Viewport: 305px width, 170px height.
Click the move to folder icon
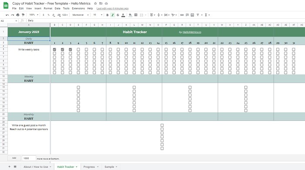tap(101, 3)
